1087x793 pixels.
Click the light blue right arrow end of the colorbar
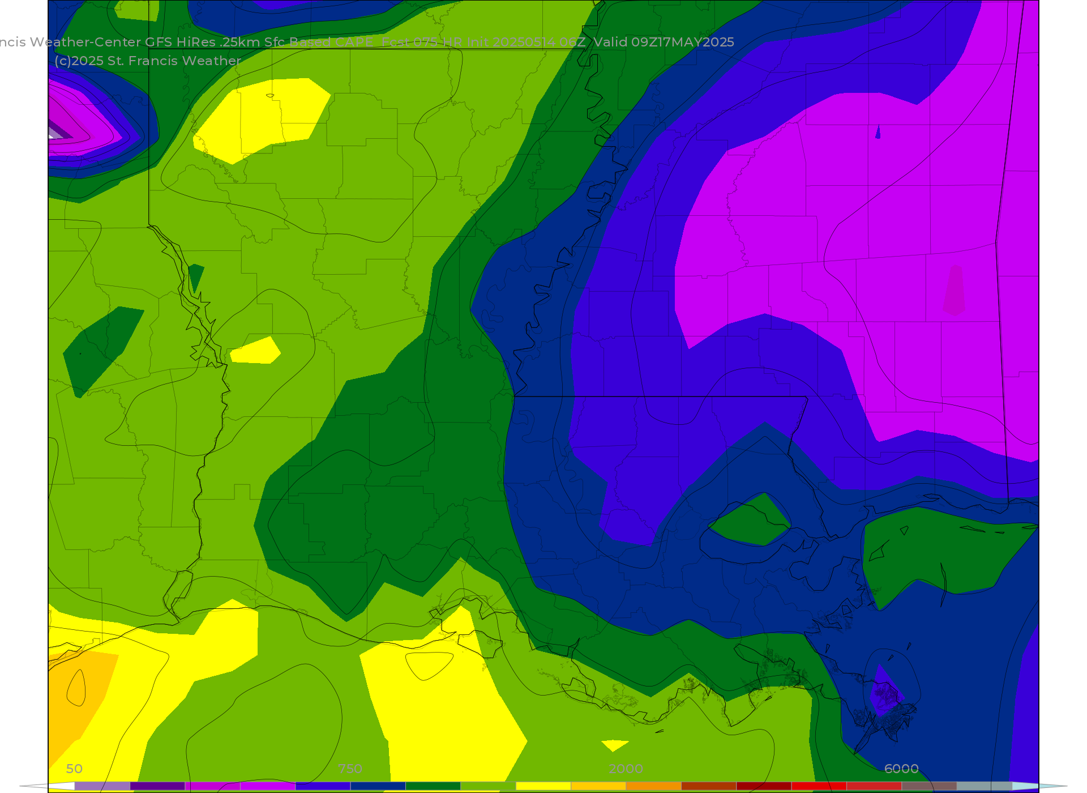1039,786
